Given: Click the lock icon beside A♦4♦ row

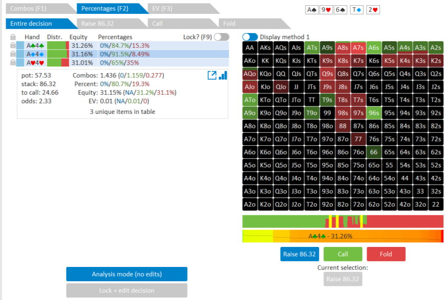Looking at the screenshot, I should coord(13,54).
